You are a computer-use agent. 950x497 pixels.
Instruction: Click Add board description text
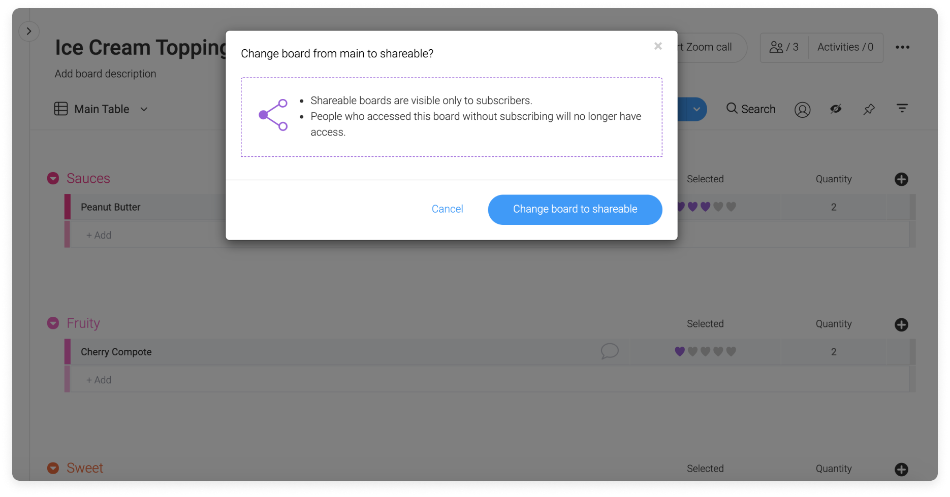tap(105, 74)
